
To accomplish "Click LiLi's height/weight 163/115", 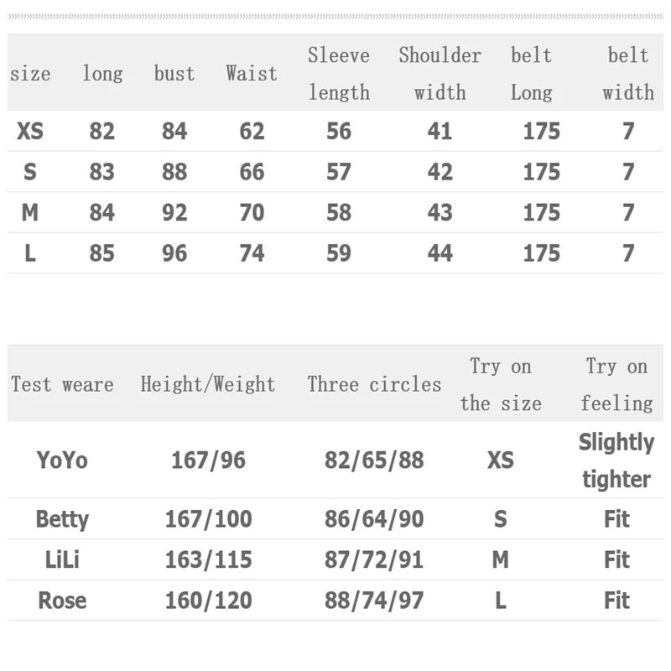I will (x=208, y=559).
